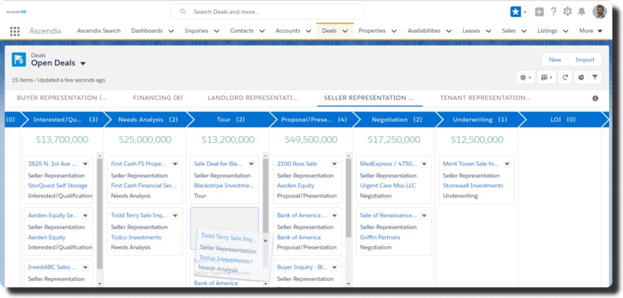The width and height of the screenshot is (623, 298).
Task: Switch to Financing (8) tab
Action: (158, 98)
